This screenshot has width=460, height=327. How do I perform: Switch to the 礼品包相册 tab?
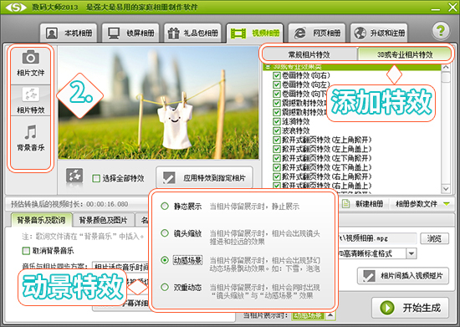(x=192, y=33)
